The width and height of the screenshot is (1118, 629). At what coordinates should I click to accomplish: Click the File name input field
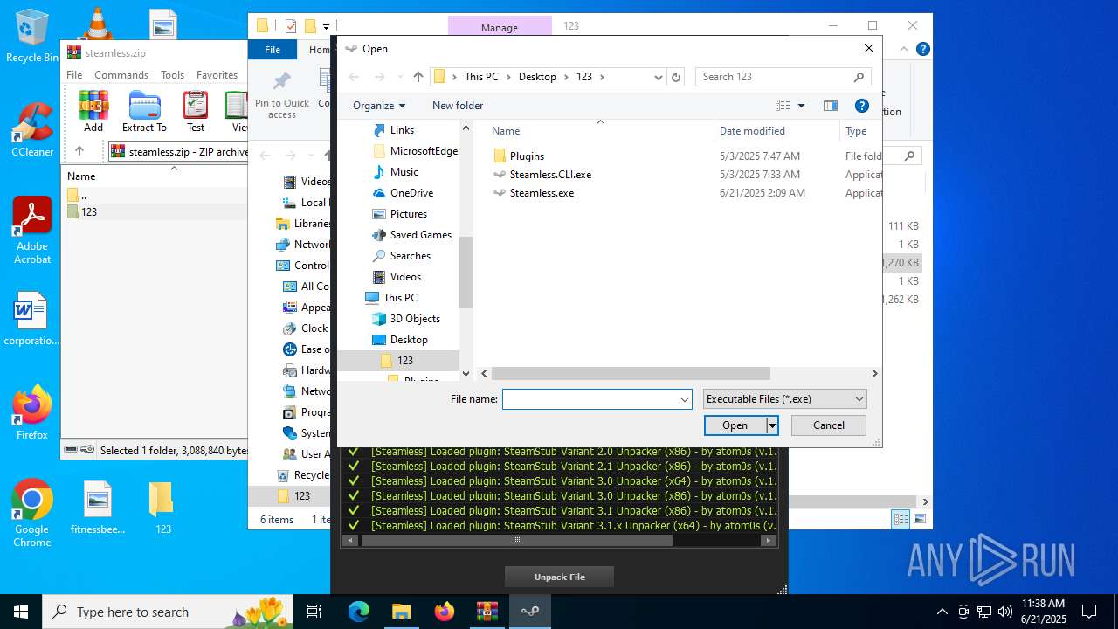pos(590,399)
